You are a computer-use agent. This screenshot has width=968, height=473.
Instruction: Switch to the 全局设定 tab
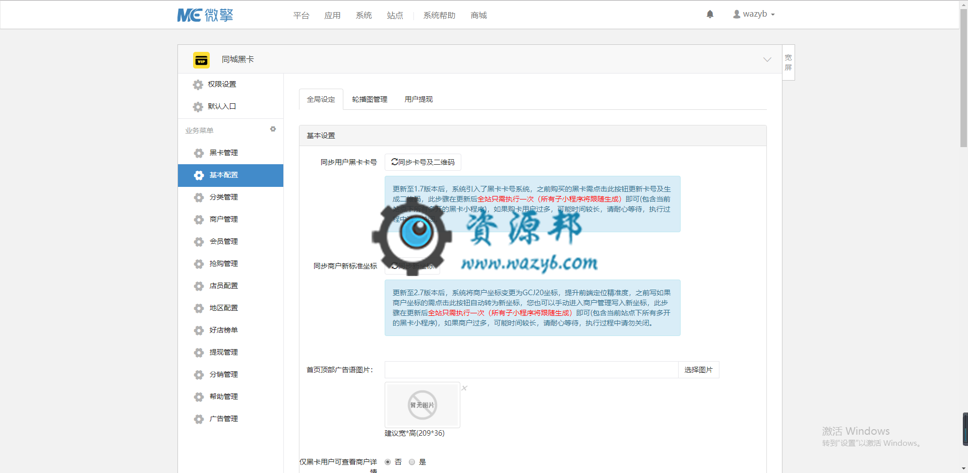321,99
